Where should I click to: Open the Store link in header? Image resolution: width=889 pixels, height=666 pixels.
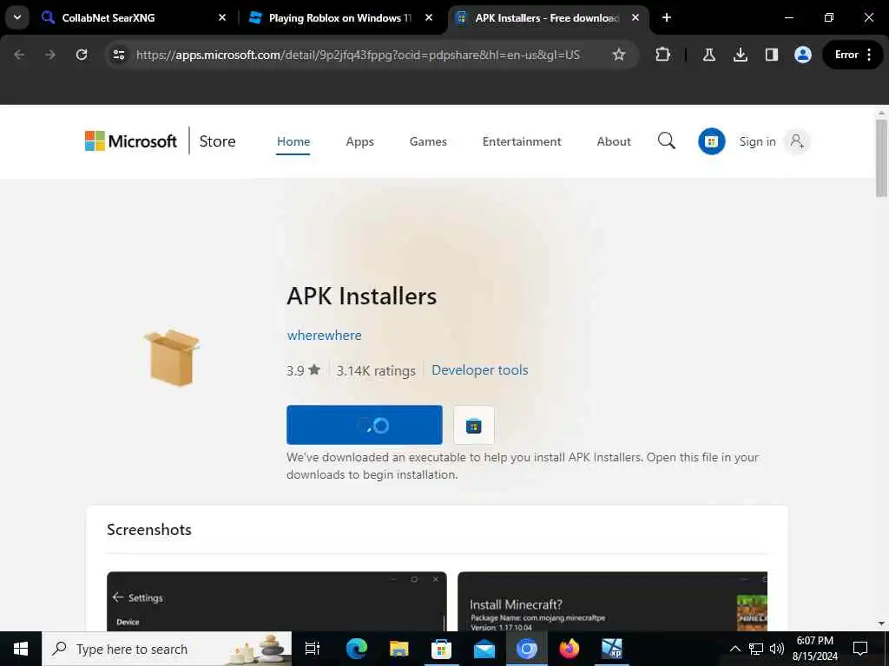point(217,141)
